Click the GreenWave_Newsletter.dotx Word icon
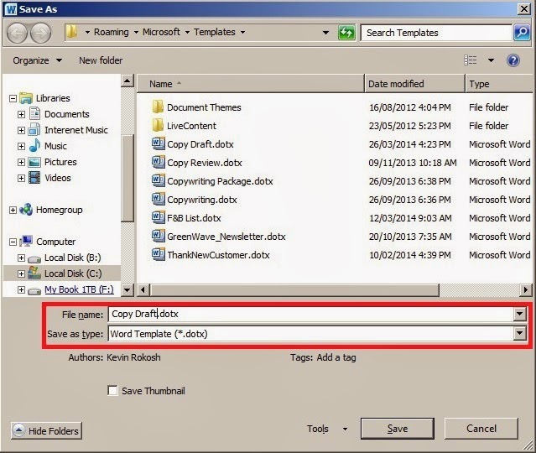The width and height of the screenshot is (536, 453). point(158,236)
